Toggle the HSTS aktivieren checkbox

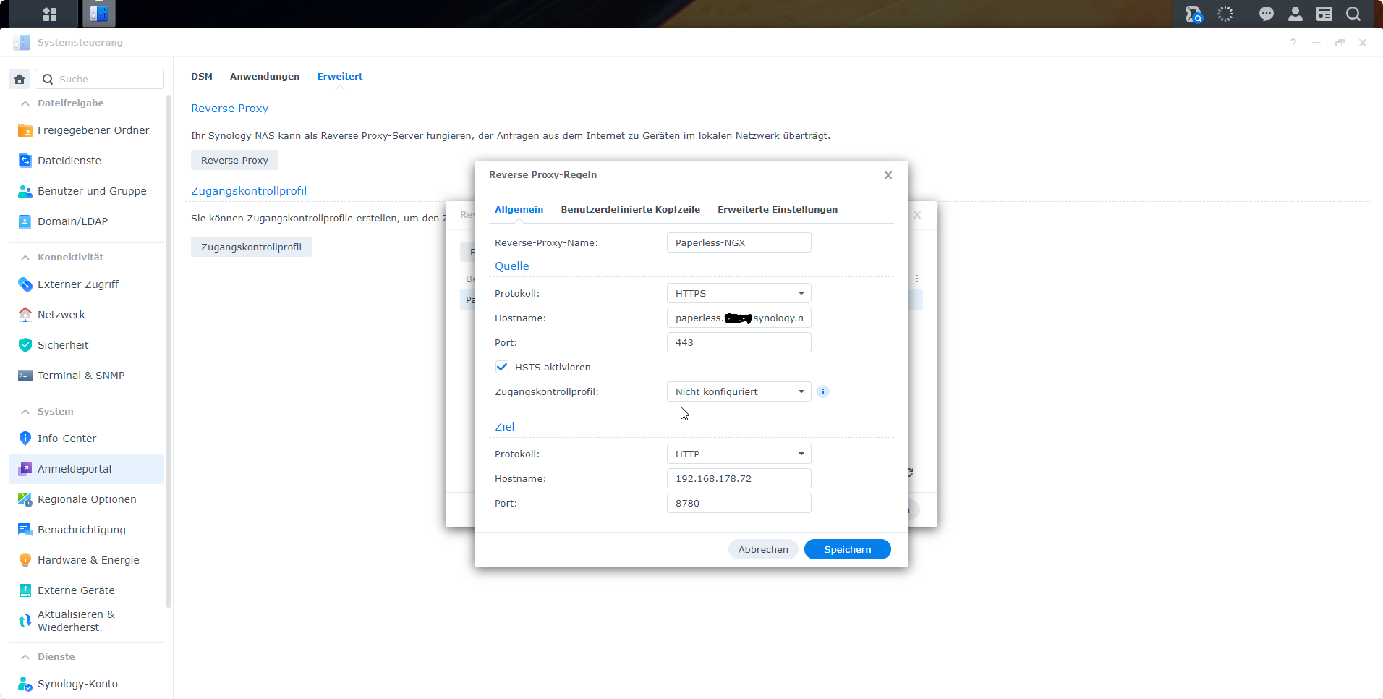pyautogui.click(x=502, y=367)
